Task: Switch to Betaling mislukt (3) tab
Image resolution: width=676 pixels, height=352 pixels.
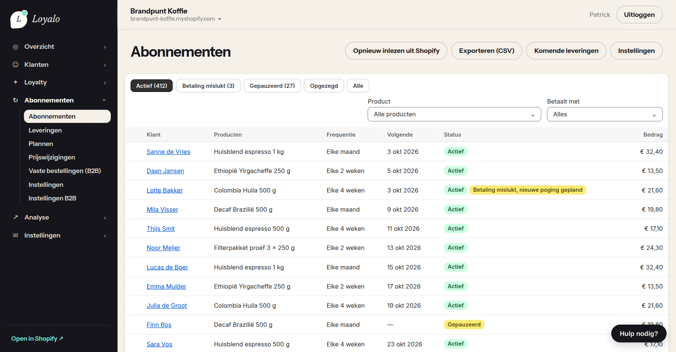Action: click(208, 86)
